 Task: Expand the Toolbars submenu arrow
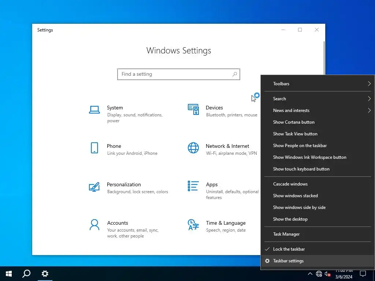[x=369, y=84]
